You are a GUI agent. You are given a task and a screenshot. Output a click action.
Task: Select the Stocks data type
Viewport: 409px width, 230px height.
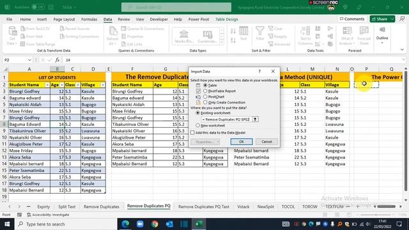click(184, 36)
